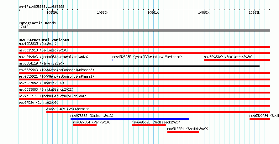Click the red bar under nsv6495598

pos(149,125)
